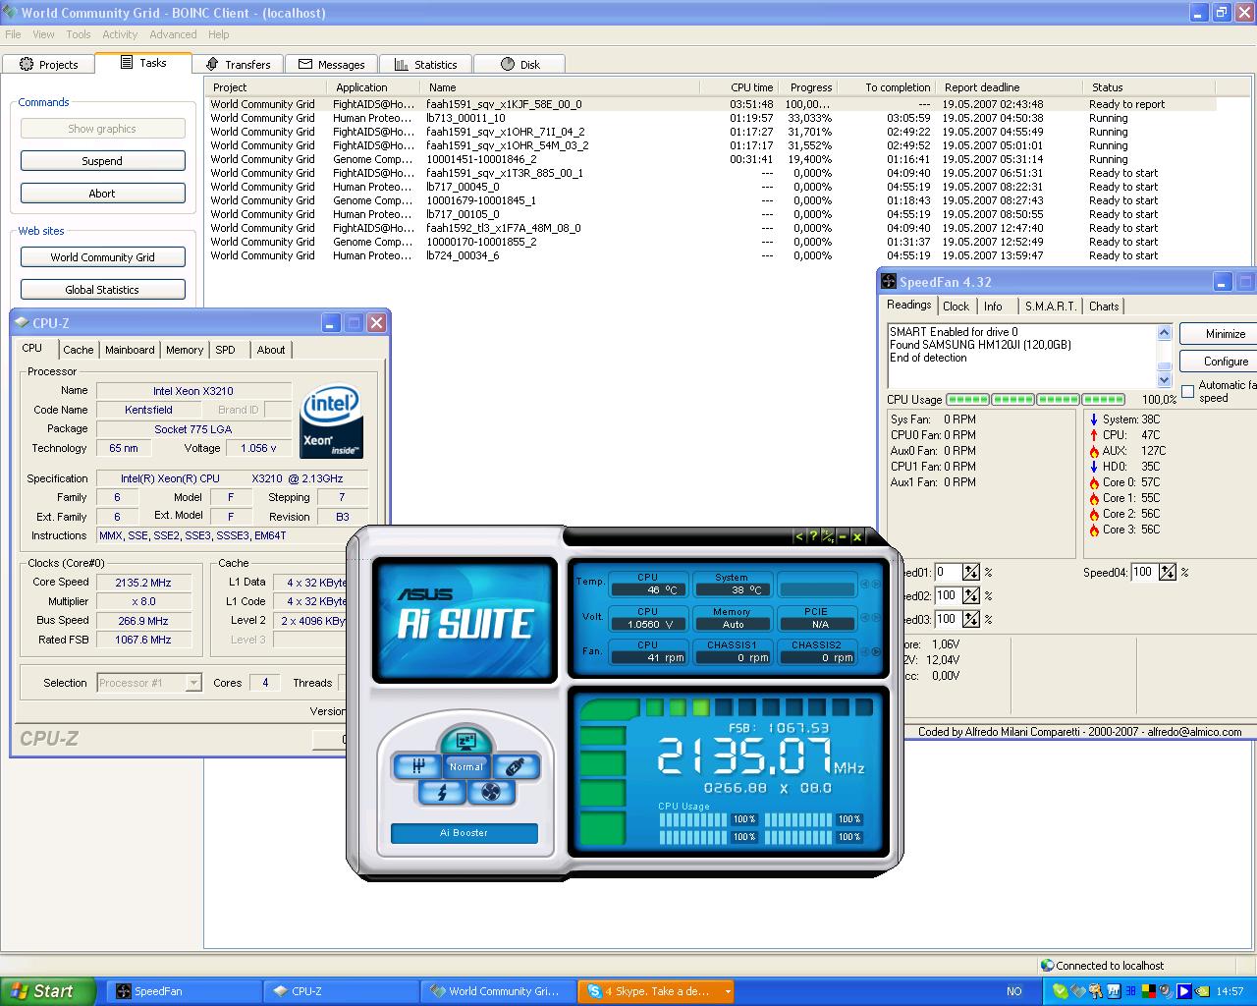This screenshot has width=1257, height=1006.
Task: Open the Advanced menu in BOINC
Action: click(x=173, y=34)
